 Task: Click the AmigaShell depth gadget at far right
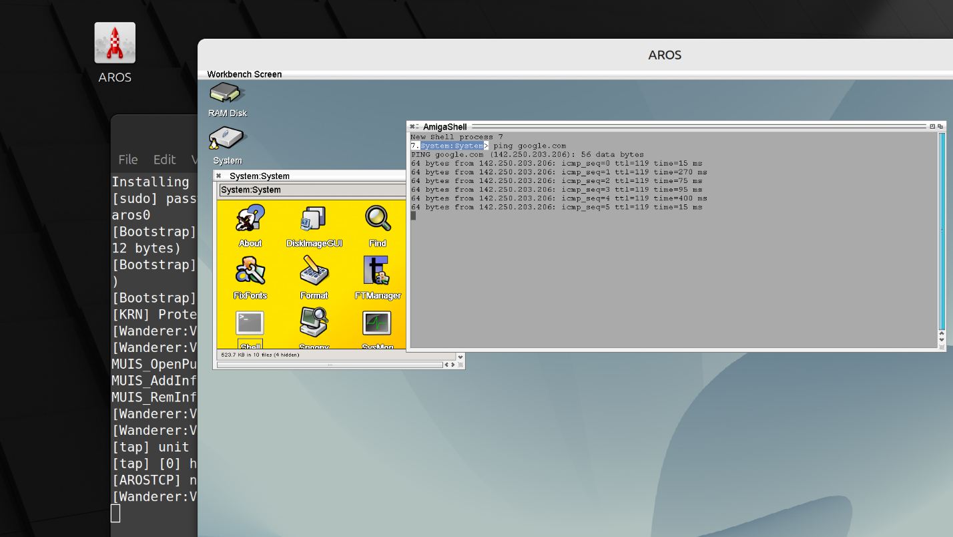click(941, 126)
